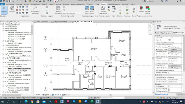Viewport: 185px width, 104px height.
Task: Toggle Regione di taglio checkbox
Action: (x=169, y=89)
